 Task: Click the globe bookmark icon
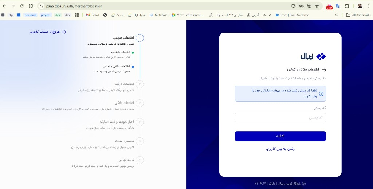[x=105, y=15]
